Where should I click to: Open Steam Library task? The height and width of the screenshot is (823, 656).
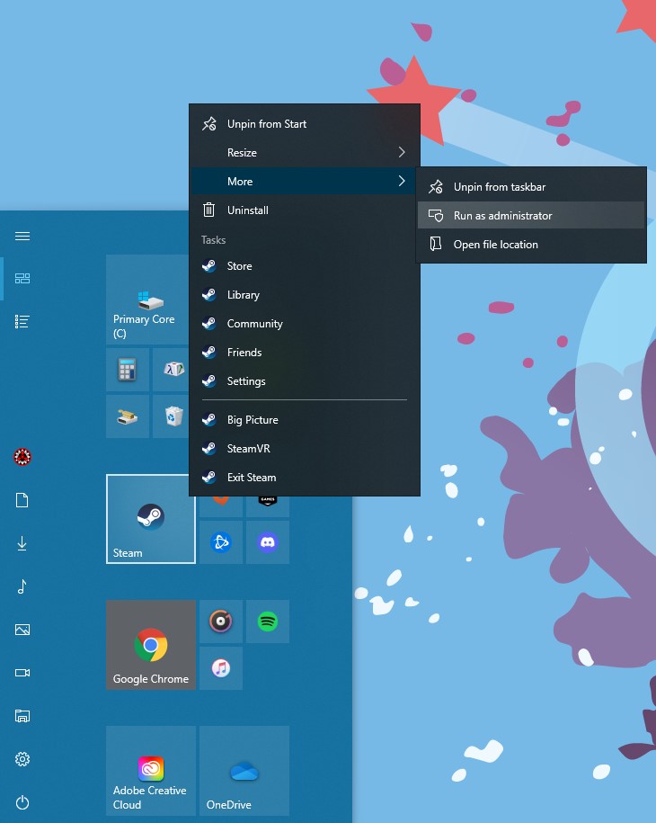(x=305, y=294)
